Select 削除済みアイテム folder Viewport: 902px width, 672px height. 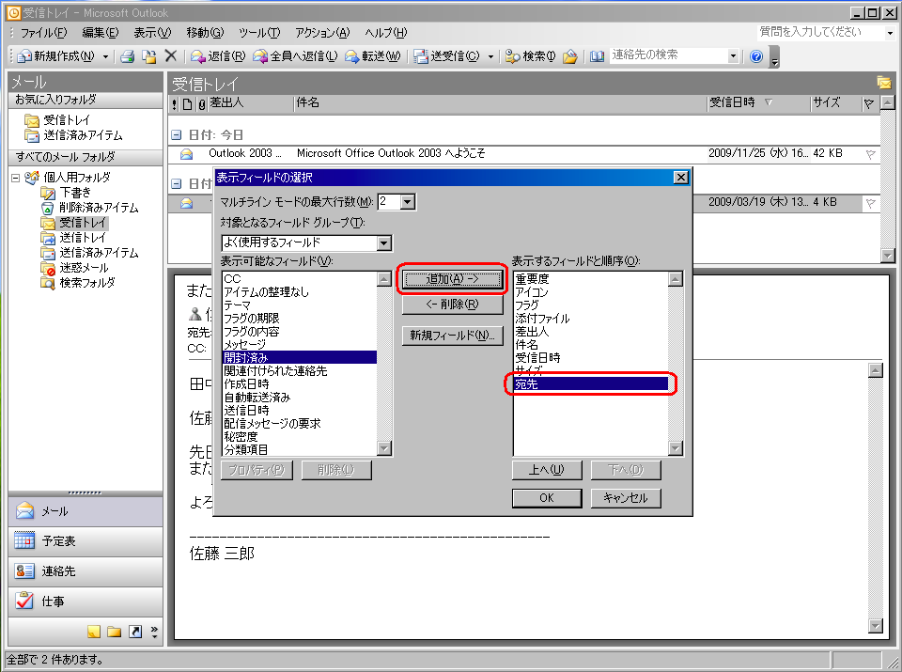coord(99,207)
